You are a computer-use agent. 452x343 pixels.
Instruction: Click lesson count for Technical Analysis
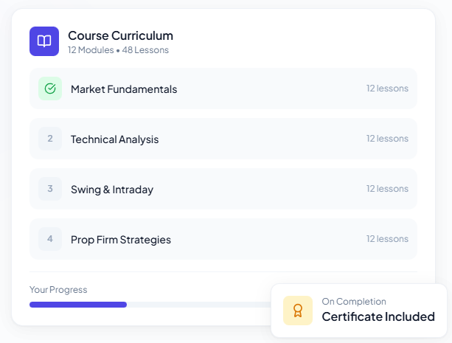pos(387,139)
